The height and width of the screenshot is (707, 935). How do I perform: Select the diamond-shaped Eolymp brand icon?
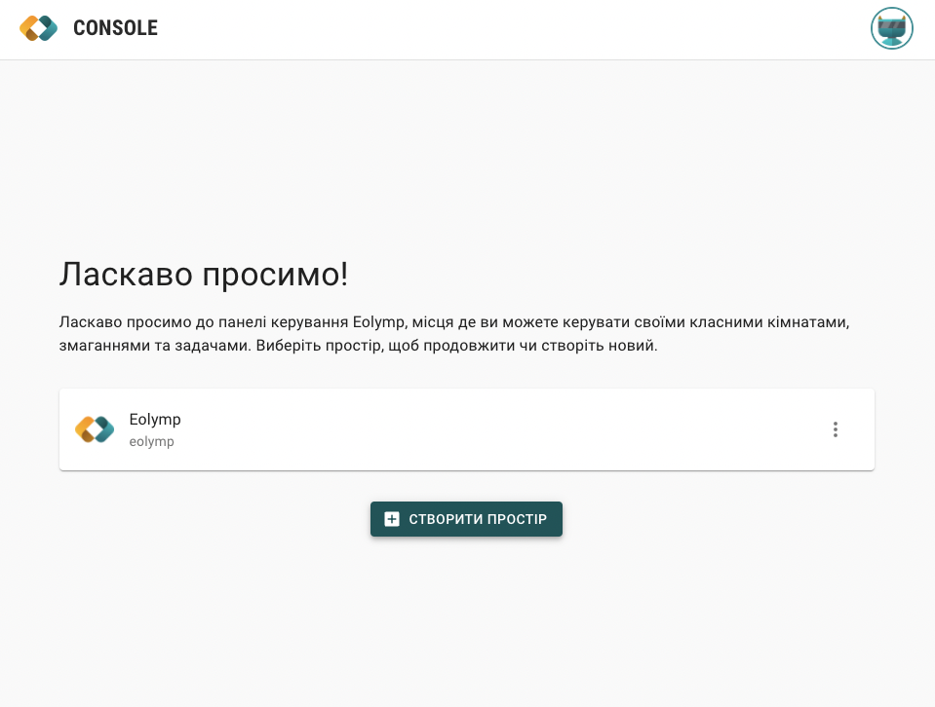[39, 28]
